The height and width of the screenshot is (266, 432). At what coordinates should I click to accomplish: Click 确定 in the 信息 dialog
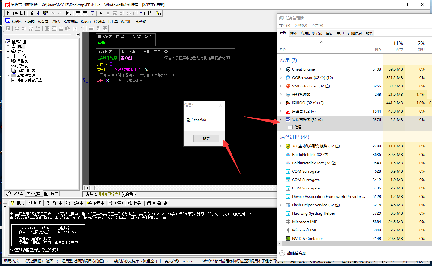point(206,138)
